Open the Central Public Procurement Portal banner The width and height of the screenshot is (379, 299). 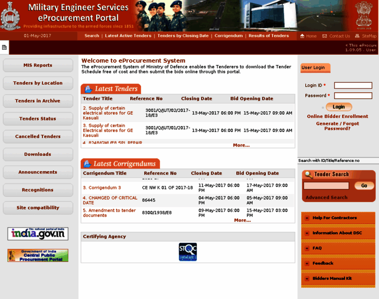click(38, 256)
